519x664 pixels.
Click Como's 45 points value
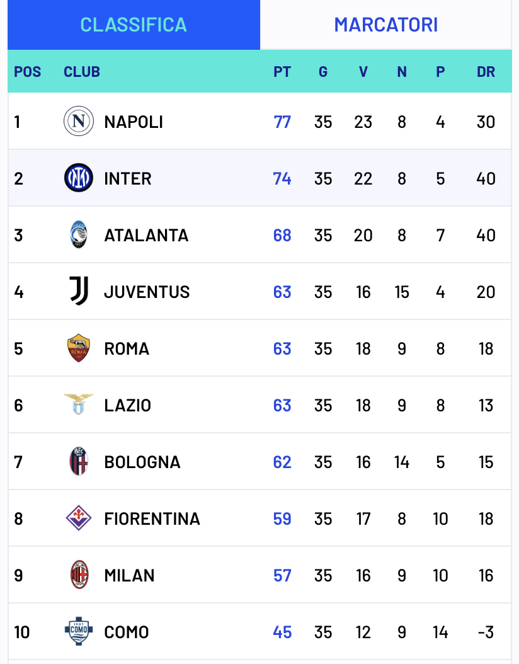(x=282, y=632)
